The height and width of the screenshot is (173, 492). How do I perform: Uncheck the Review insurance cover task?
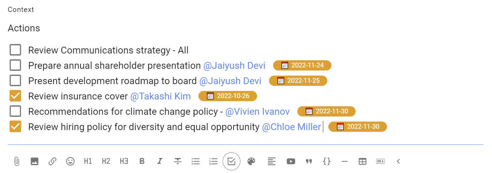15,96
